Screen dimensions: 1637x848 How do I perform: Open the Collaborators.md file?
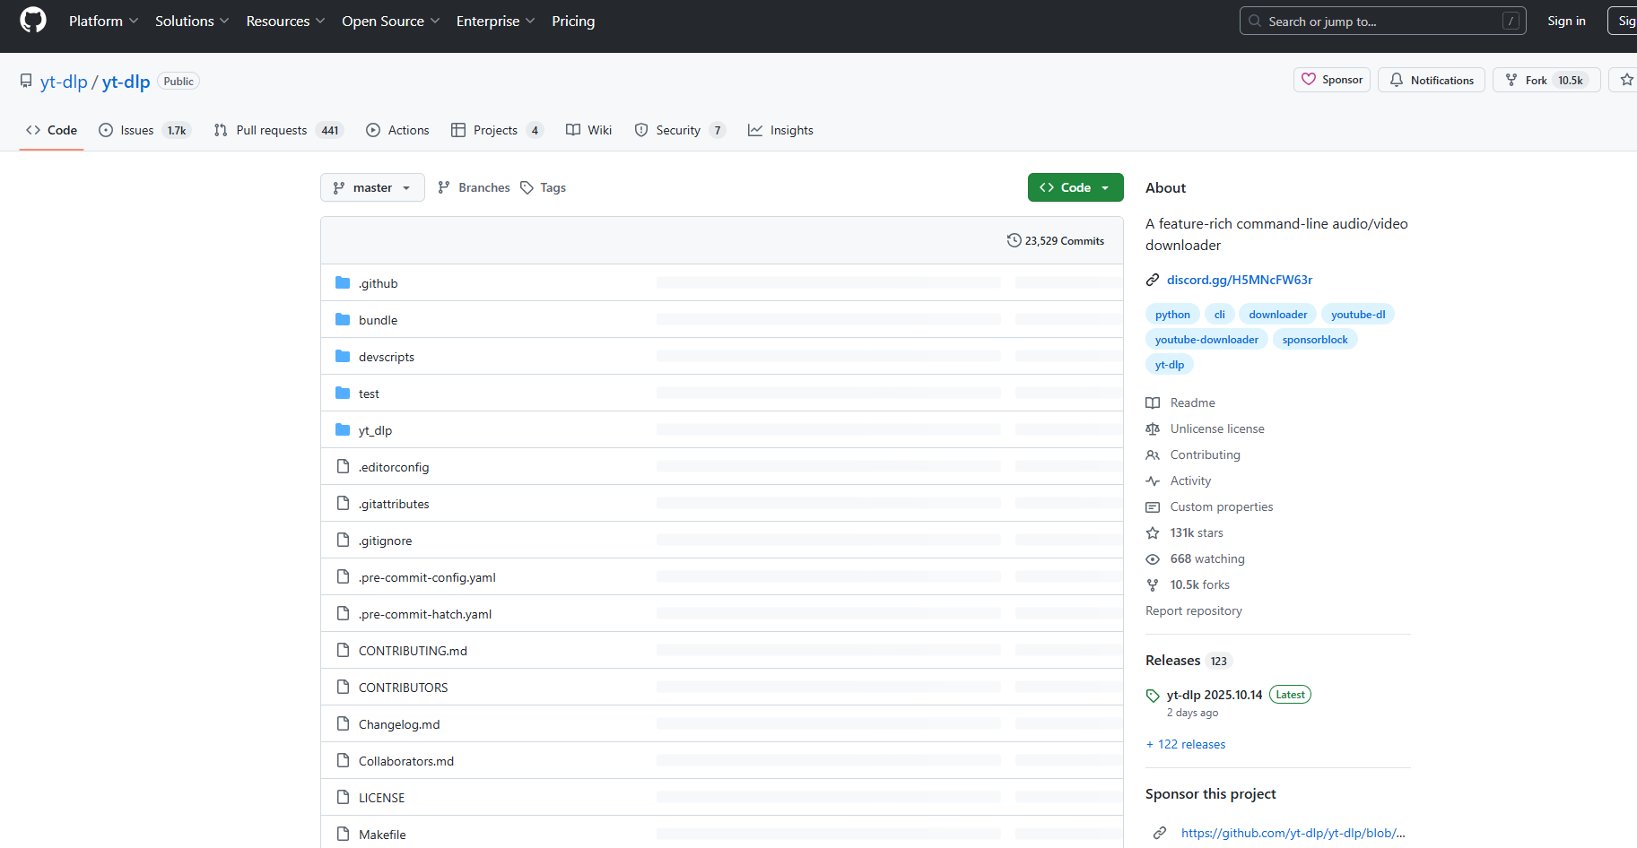point(406,761)
